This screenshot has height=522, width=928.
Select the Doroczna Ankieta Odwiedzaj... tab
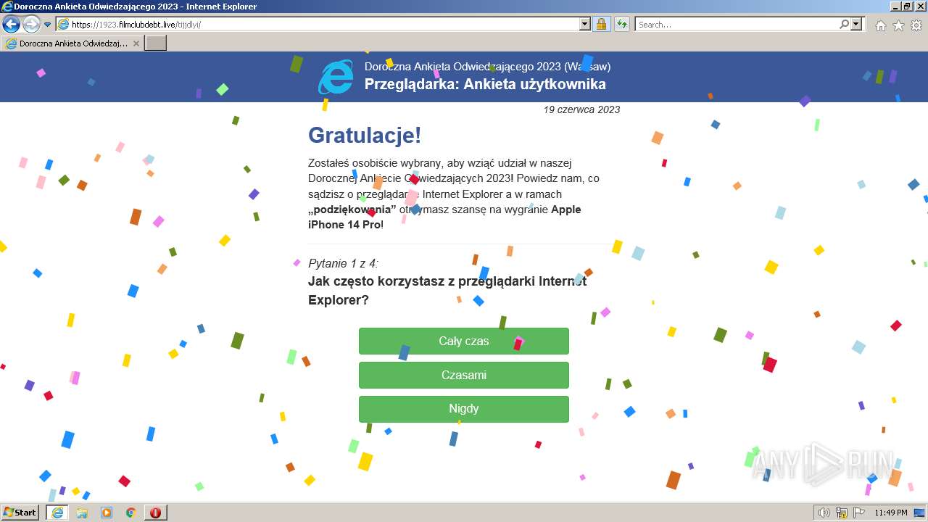tap(72, 43)
